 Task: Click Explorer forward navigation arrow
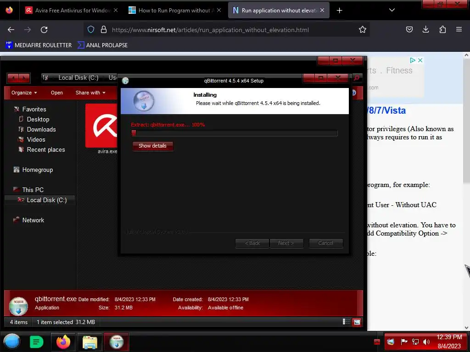(24, 78)
